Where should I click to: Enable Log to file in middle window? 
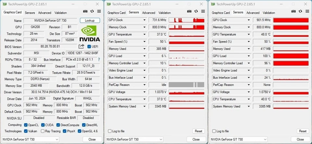(110, 131)
